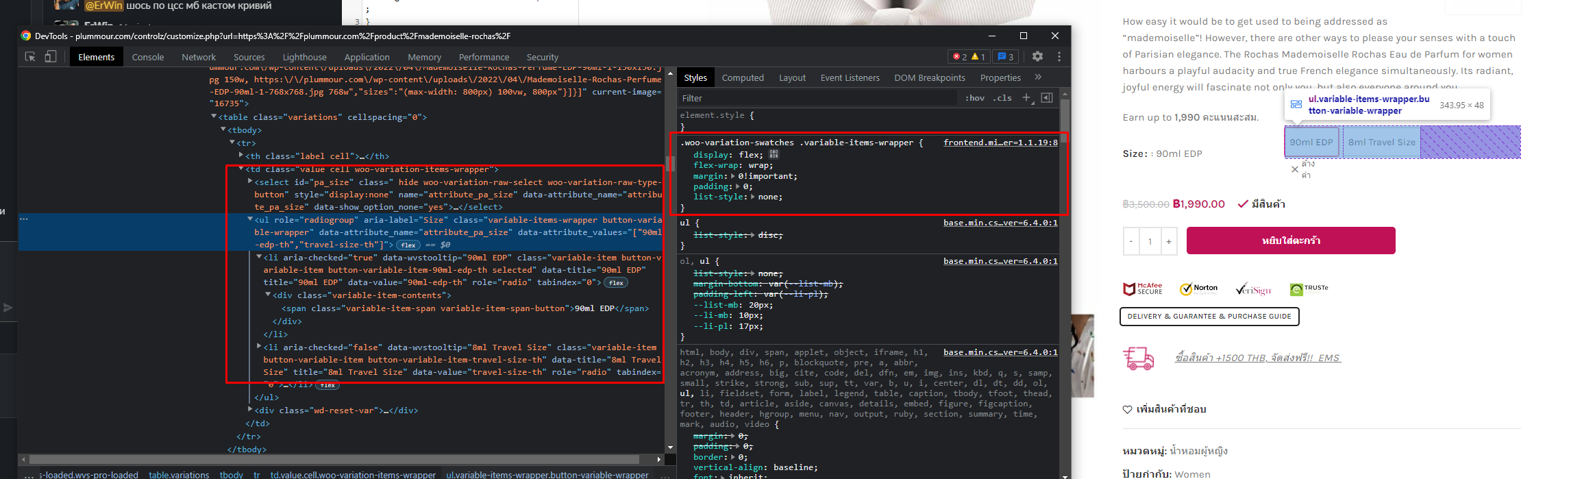The width and height of the screenshot is (1582, 479).
Task: Toggle the device toolbar icon in DevTools
Action: click(50, 57)
